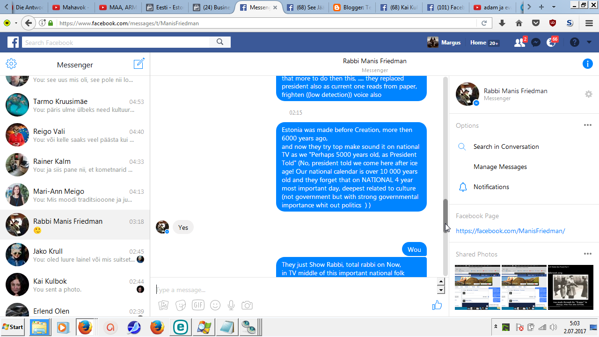Open Notifications settings for conversation
The image size is (599, 337).
[x=491, y=187]
